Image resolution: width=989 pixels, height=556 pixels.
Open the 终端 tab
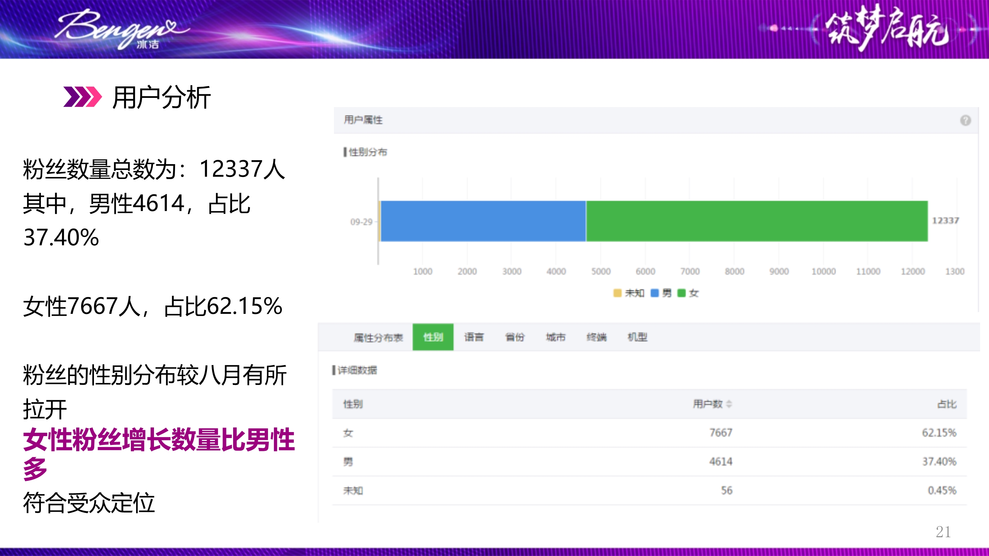click(x=597, y=337)
